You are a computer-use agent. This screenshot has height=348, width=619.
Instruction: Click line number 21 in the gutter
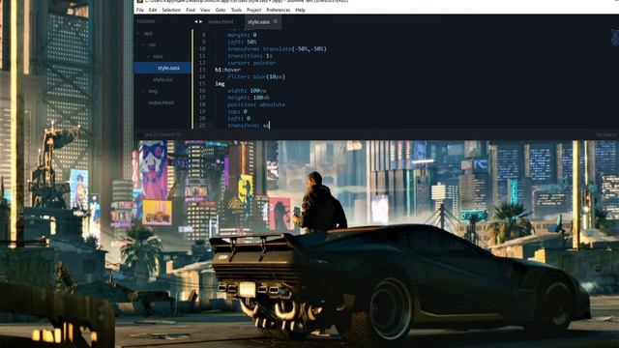(x=202, y=126)
